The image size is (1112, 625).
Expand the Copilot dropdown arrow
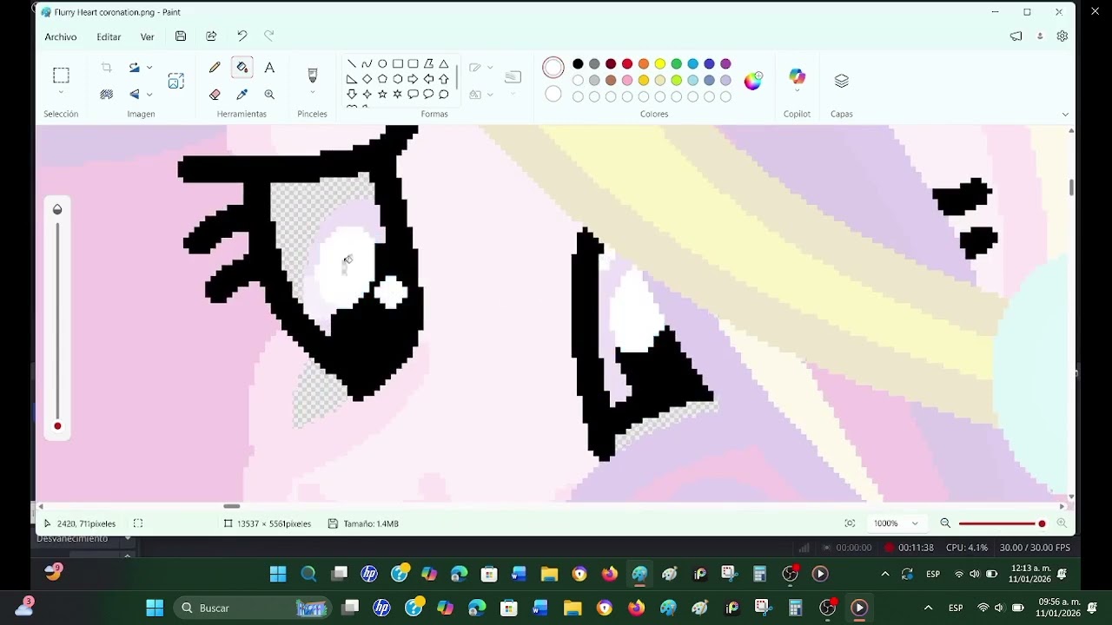(797, 90)
